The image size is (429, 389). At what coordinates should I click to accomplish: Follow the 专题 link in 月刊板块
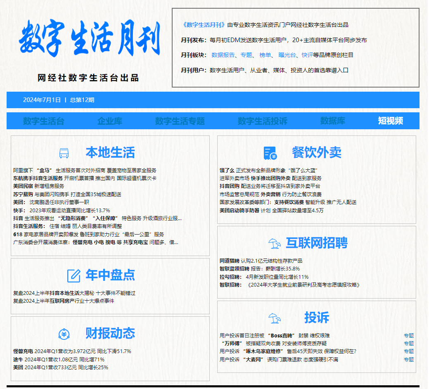click(246, 55)
